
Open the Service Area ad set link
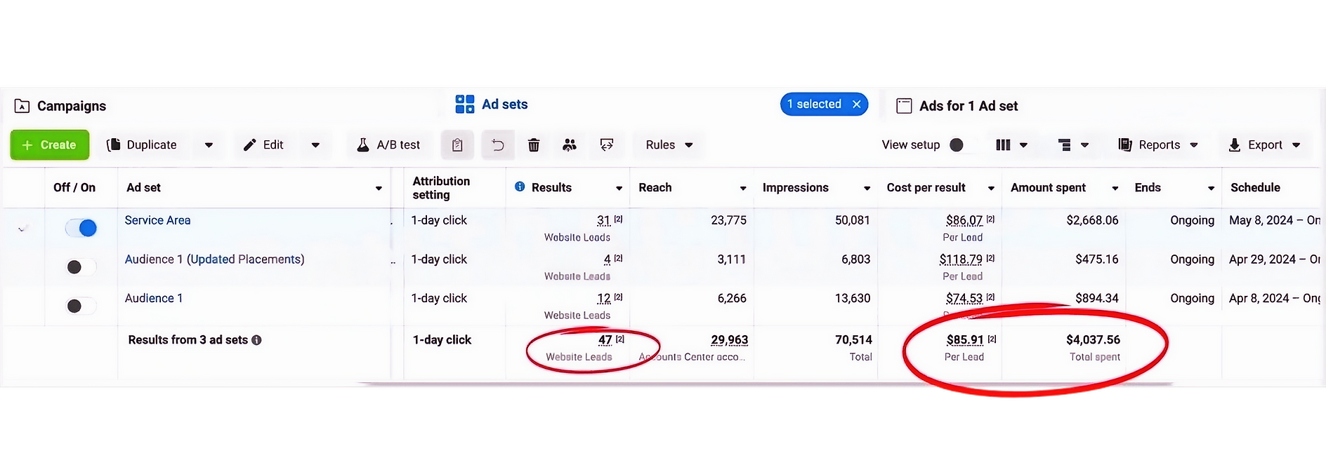(x=157, y=220)
